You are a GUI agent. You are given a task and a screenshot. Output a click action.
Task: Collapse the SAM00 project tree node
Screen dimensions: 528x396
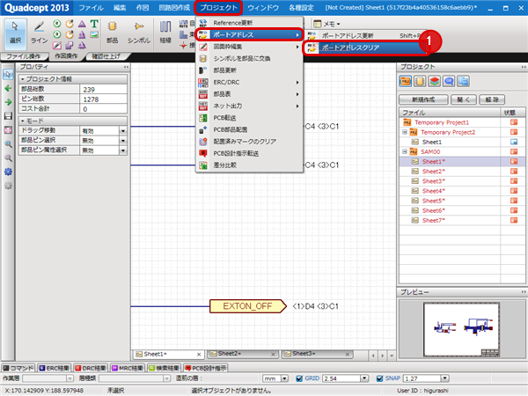405,151
